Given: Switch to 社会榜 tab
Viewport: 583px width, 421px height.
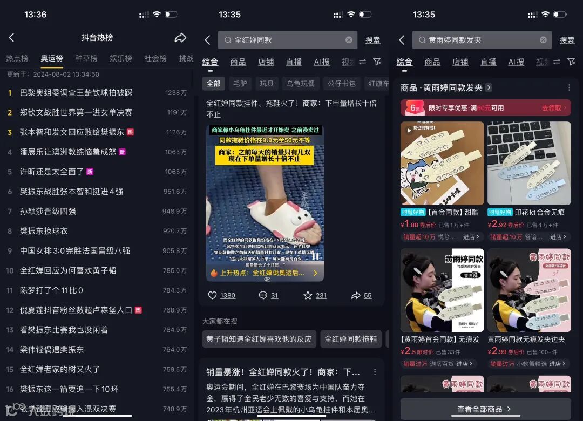Looking at the screenshot, I should pyautogui.click(x=155, y=58).
